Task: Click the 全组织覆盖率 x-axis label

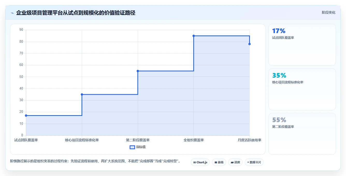Action: tap(194, 140)
